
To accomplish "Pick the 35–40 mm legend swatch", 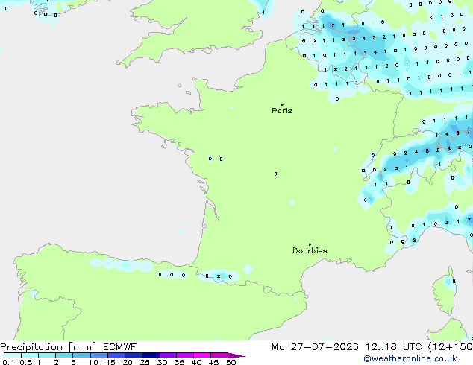I will 184,355.
